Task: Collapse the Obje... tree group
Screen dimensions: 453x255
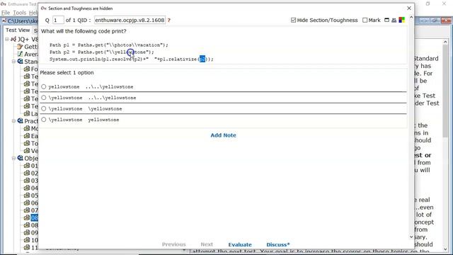Action: 13,158
